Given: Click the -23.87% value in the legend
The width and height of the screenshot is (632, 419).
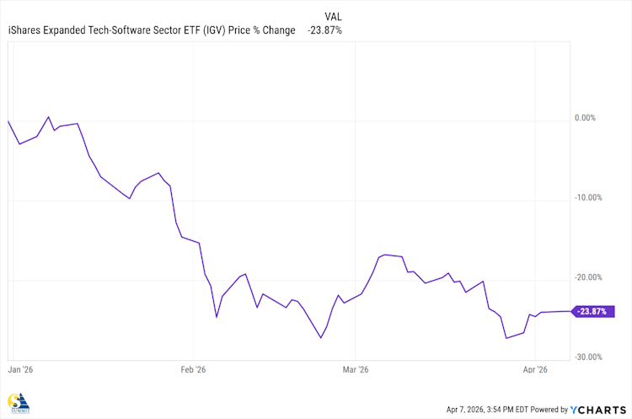Looking at the screenshot, I should pyautogui.click(x=324, y=30).
